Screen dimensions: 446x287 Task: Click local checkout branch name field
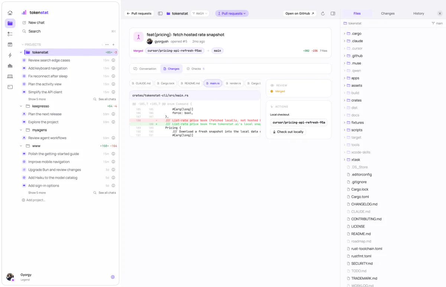click(x=298, y=122)
